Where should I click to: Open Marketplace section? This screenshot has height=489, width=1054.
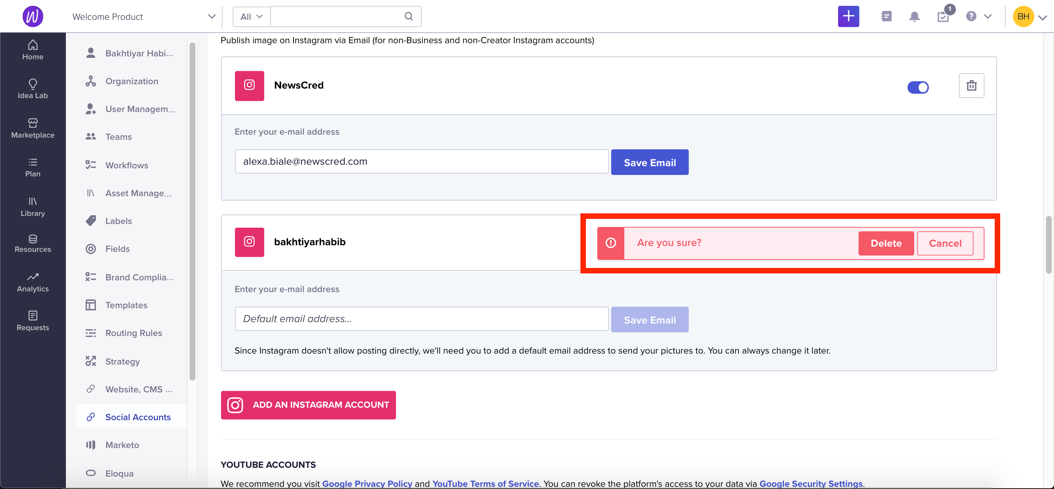click(33, 128)
